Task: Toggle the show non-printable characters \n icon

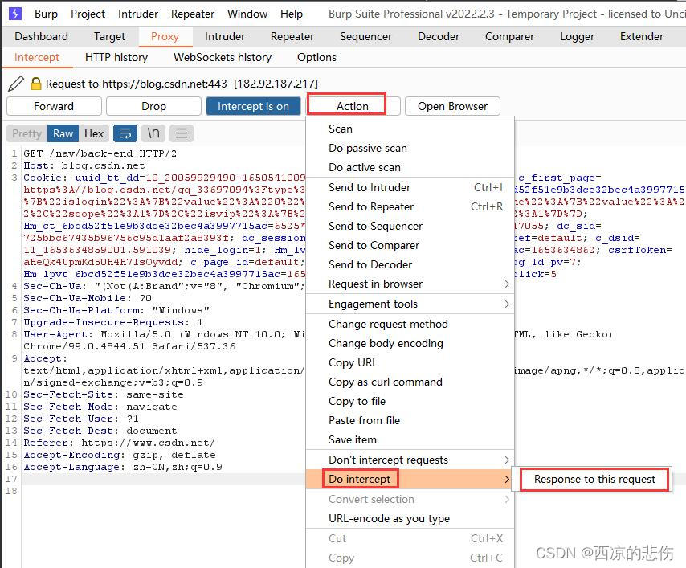Action: coord(153,133)
